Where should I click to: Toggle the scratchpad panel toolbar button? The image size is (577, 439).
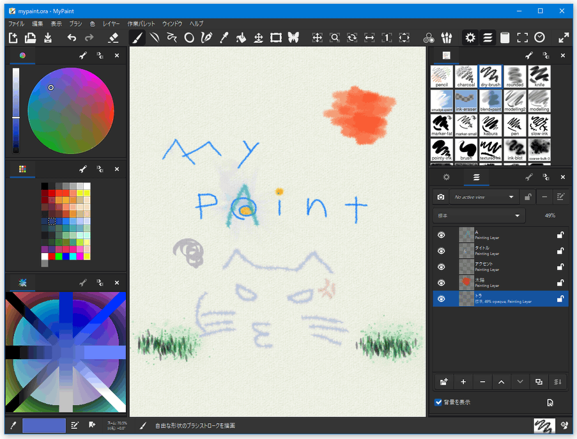[x=505, y=38]
